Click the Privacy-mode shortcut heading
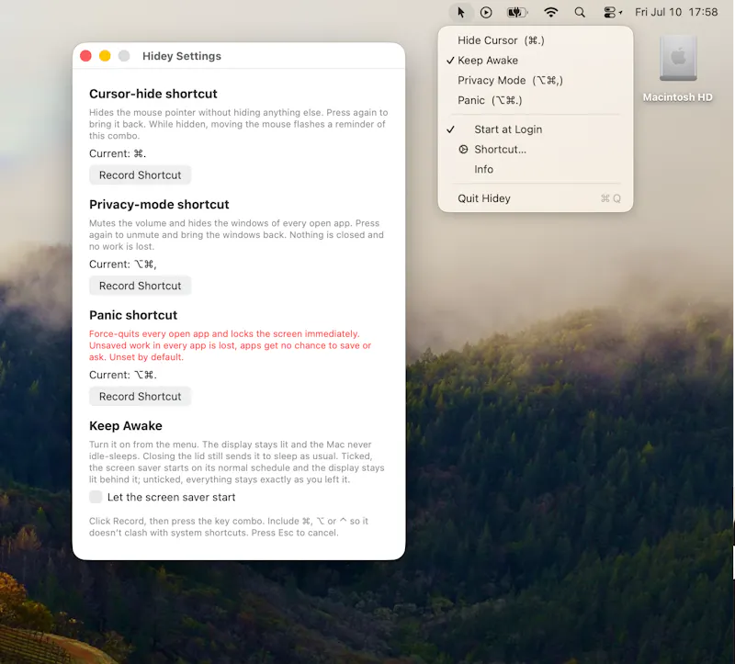735x664 pixels. tap(159, 204)
